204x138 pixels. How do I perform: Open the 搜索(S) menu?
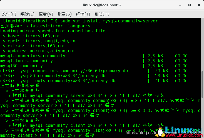[64, 14]
